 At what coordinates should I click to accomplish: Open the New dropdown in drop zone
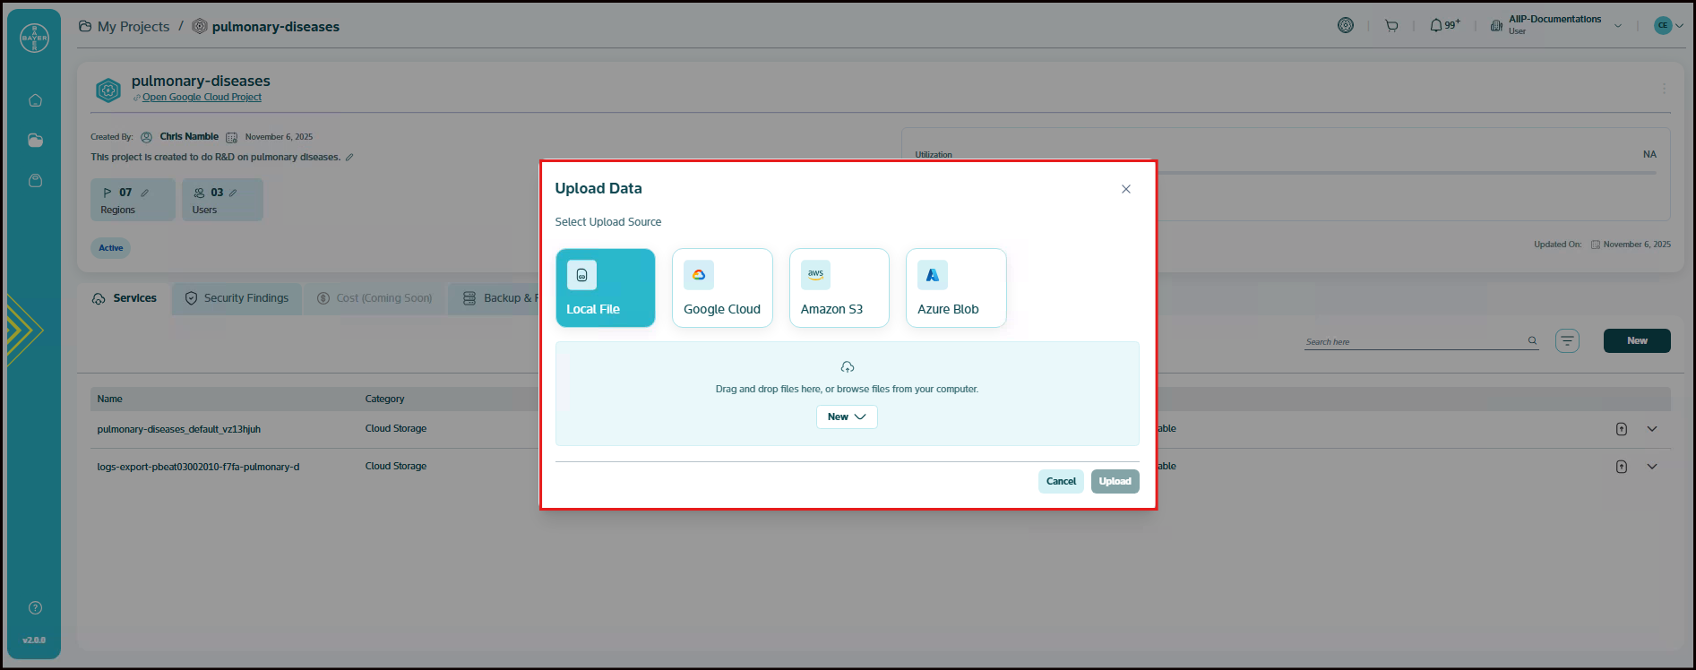point(847,417)
